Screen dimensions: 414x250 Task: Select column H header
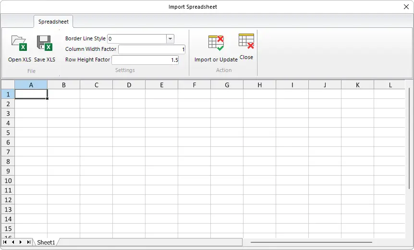tap(259, 85)
